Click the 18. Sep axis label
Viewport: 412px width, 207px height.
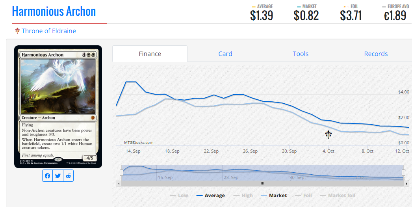[x=172, y=151]
